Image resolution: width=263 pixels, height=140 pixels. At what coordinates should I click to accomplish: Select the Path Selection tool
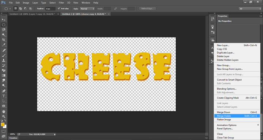[x=4, y=101]
